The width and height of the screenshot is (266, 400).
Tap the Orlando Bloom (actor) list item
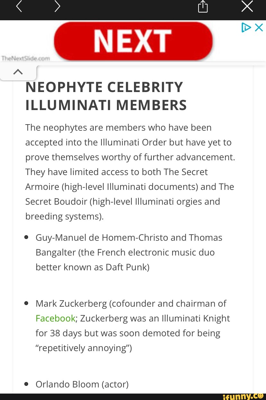82,384
